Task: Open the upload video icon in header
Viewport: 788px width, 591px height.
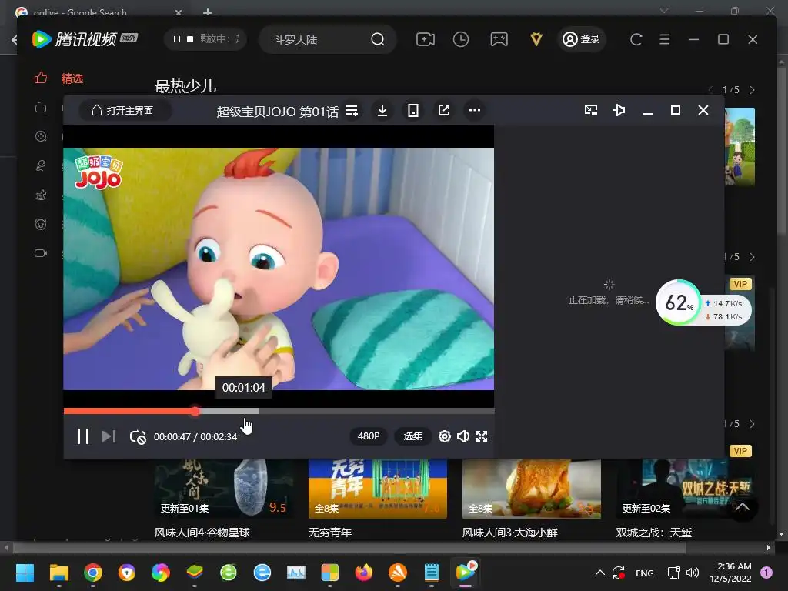Action: pos(425,39)
